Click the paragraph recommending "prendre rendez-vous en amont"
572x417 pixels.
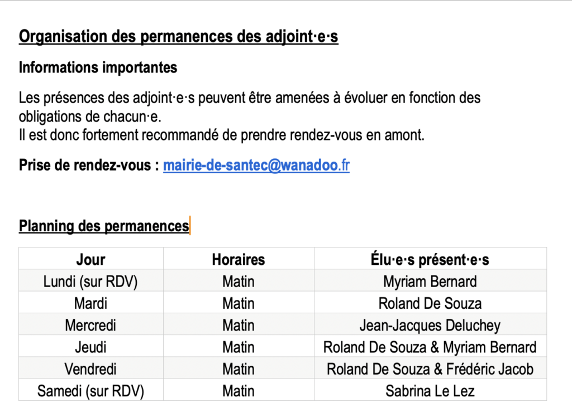221,135
